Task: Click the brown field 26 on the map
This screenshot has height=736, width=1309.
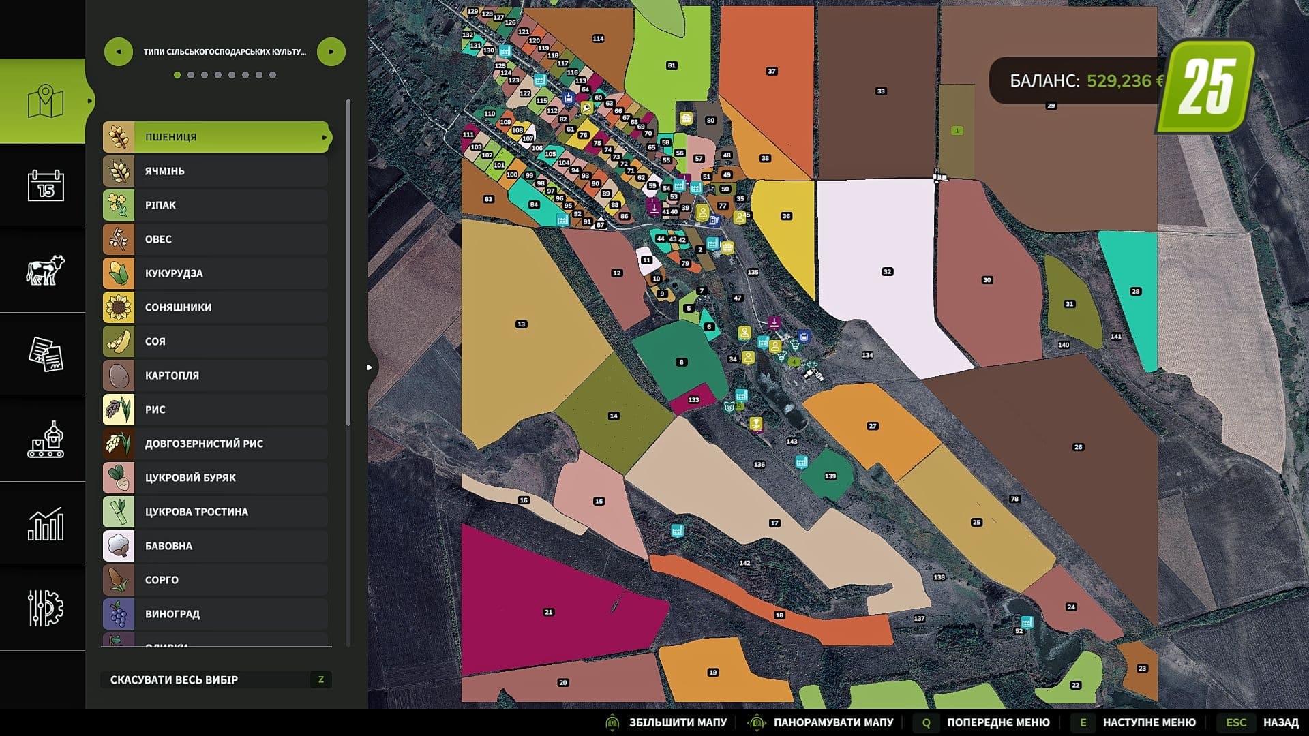Action: point(1078,447)
